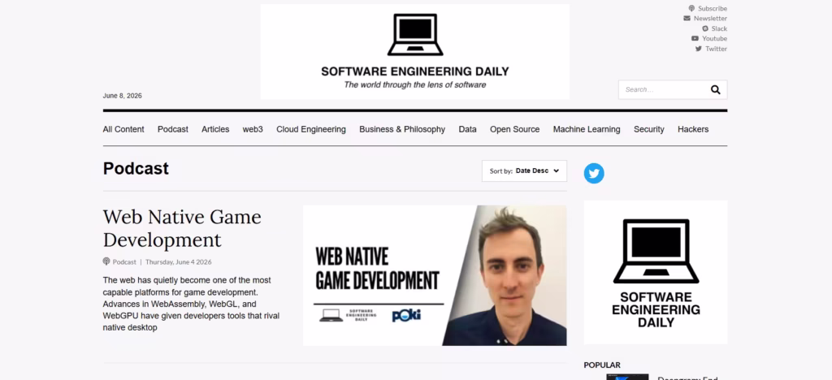This screenshot has width=832, height=380.
Task: Click the Podcast page heading
Action: (136, 169)
